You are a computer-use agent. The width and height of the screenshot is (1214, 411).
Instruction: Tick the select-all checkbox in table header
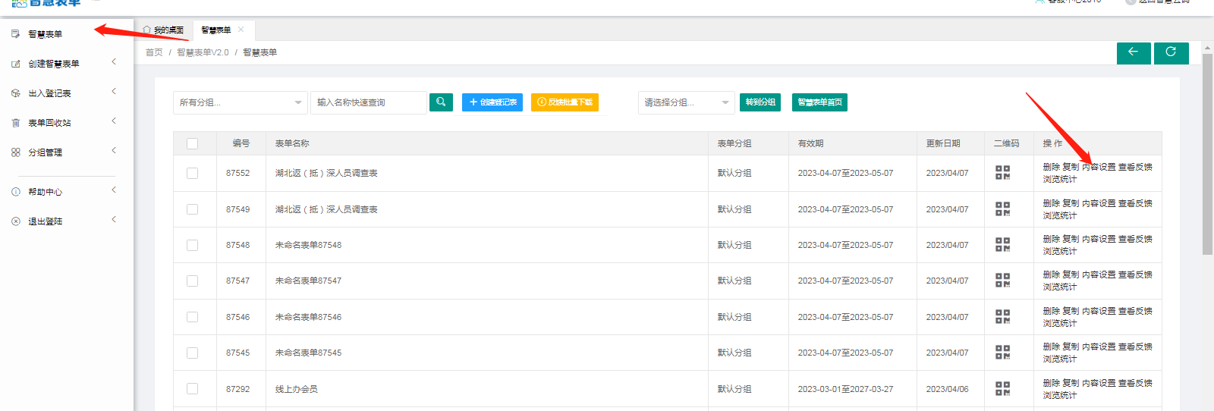192,143
